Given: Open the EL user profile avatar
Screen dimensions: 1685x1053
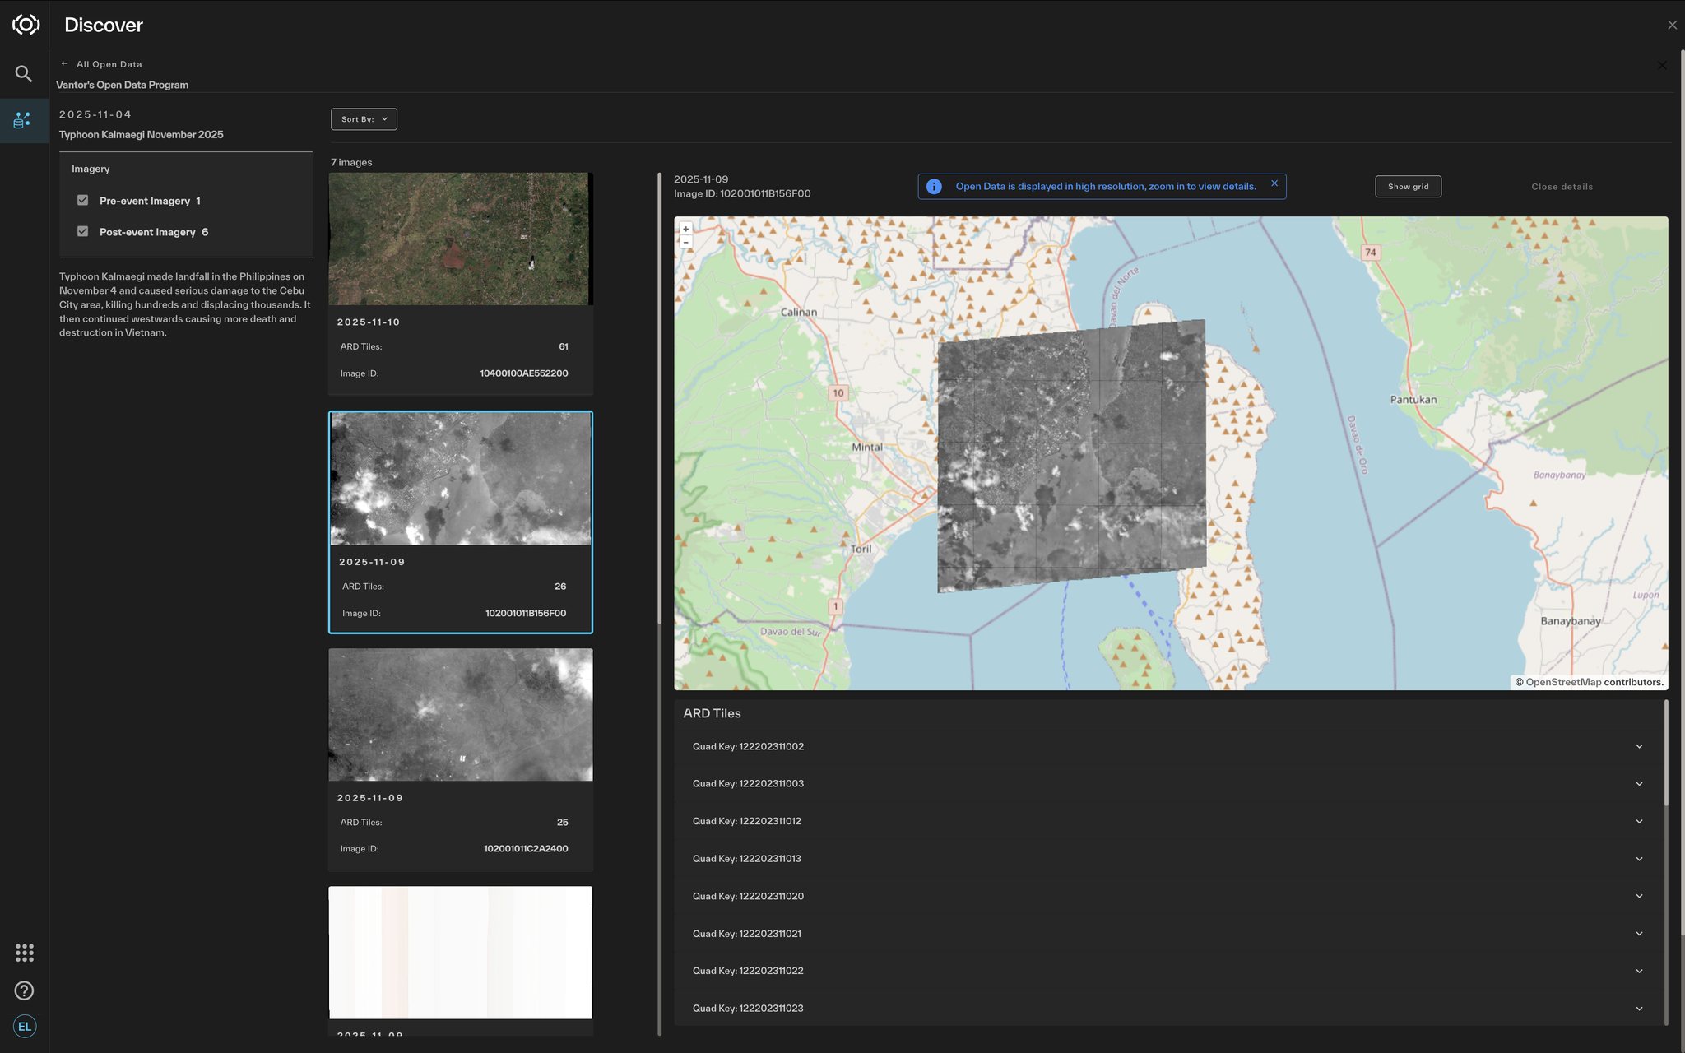Looking at the screenshot, I should click(x=25, y=1026).
